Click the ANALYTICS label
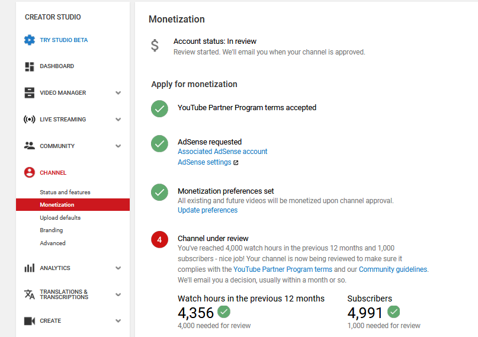 [x=55, y=268]
